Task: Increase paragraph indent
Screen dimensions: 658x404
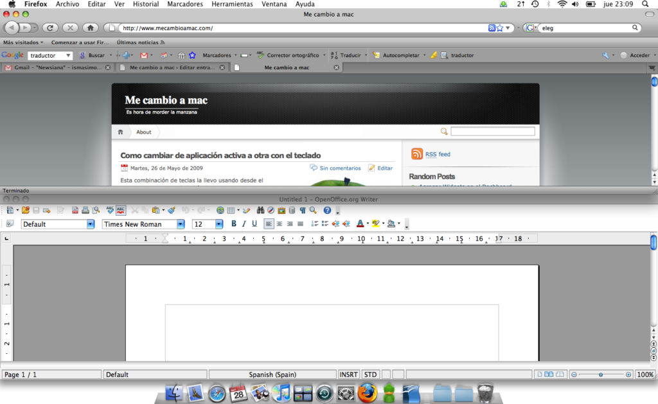Action: [x=346, y=224]
